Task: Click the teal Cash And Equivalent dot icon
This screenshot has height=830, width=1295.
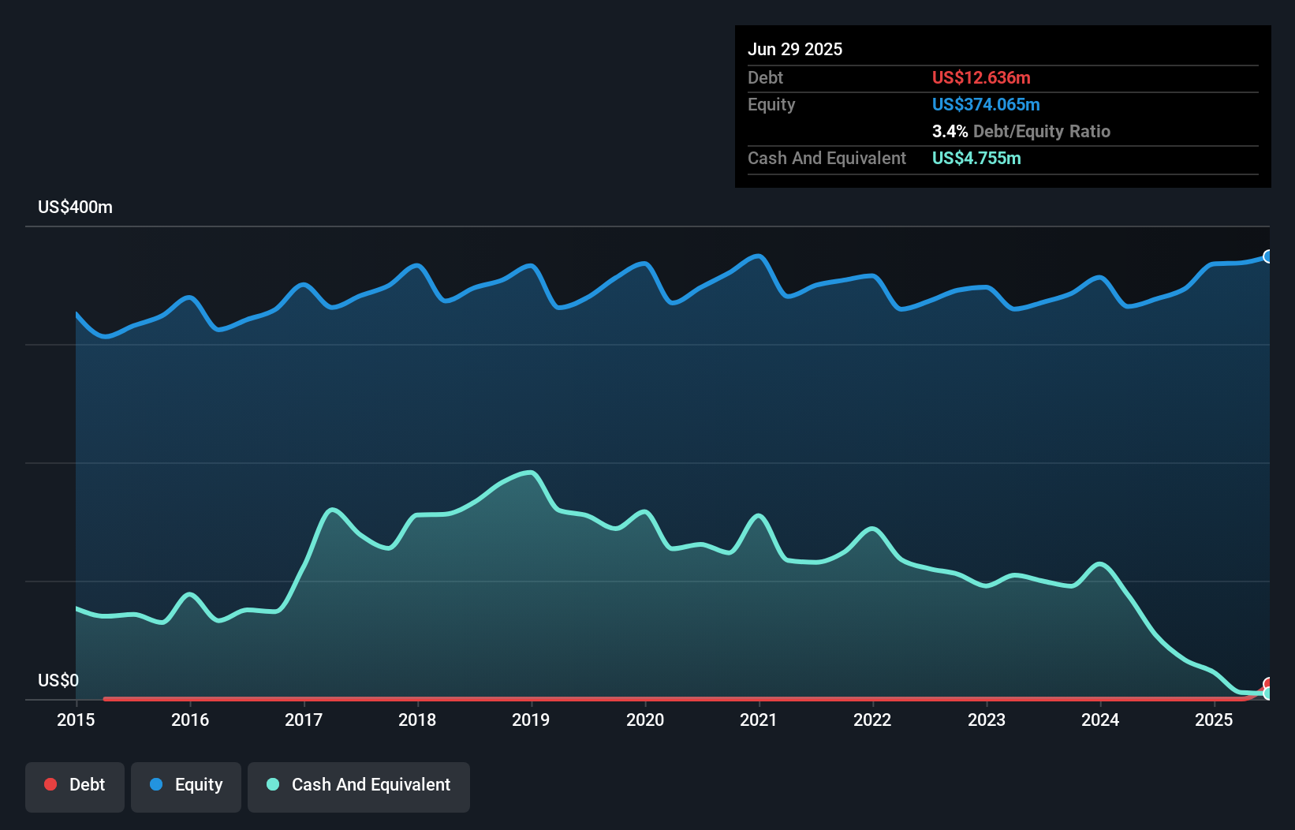Action: tap(272, 784)
